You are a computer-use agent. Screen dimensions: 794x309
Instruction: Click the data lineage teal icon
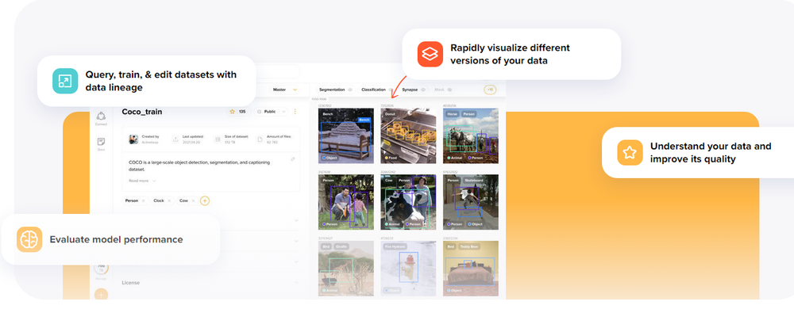click(x=65, y=81)
